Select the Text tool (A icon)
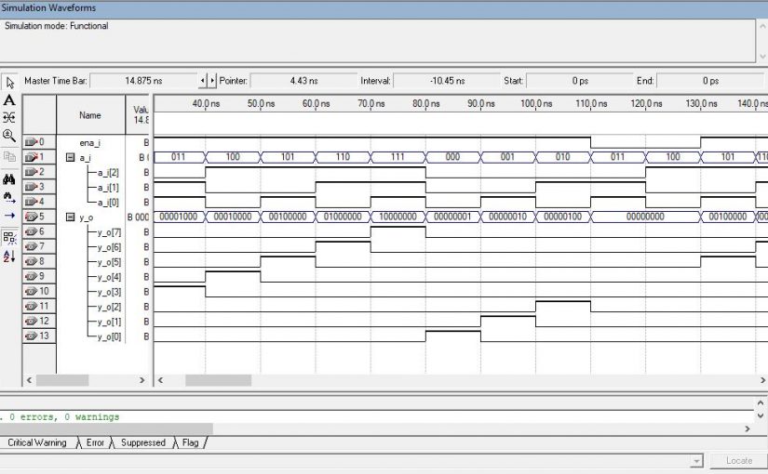 pos(9,100)
